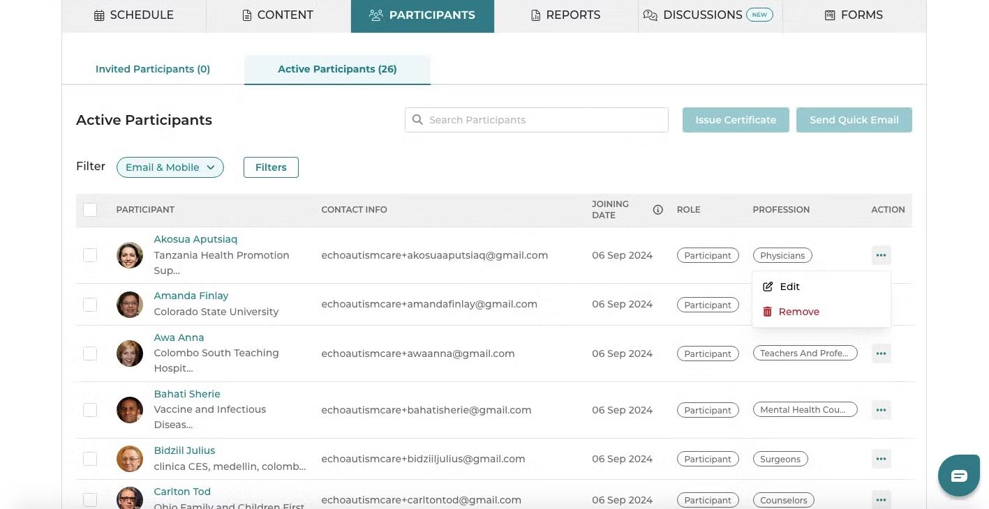Click the Joining Date info icon

tap(657, 210)
